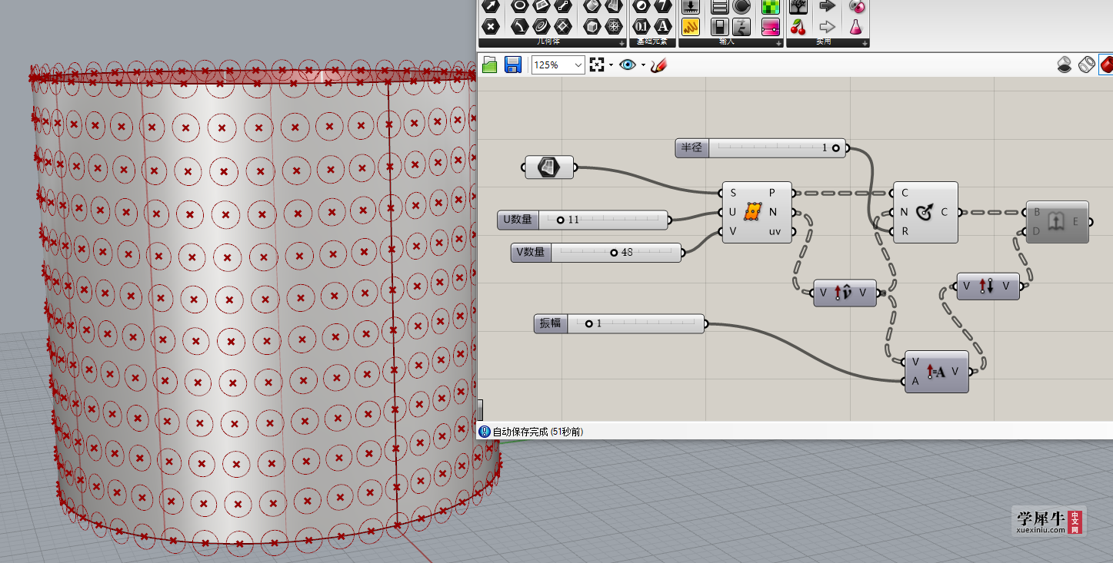Select the Box primitive icon

592,26
